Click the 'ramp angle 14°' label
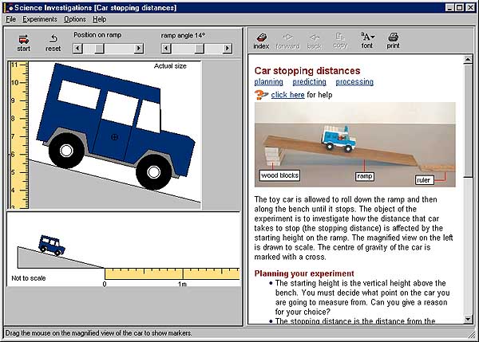479x342 pixels. point(183,35)
